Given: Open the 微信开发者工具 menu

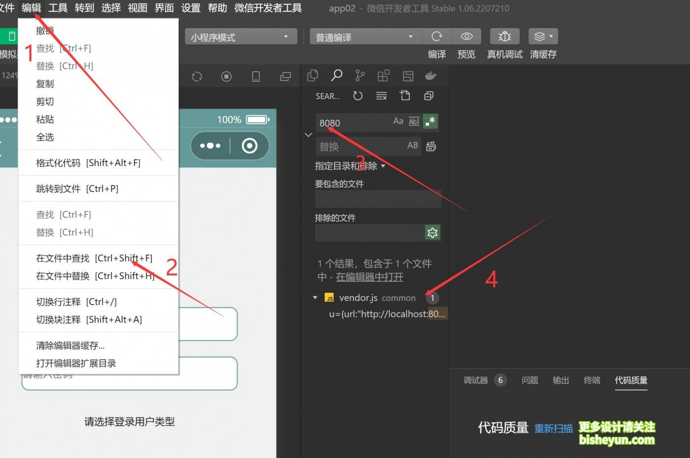Looking at the screenshot, I should click(x=268, y=8).
